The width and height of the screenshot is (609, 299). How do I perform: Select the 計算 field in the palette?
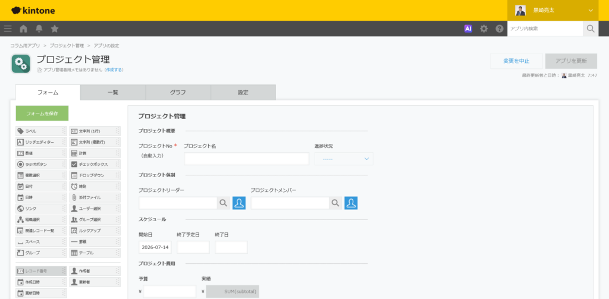tap(95, 153)
